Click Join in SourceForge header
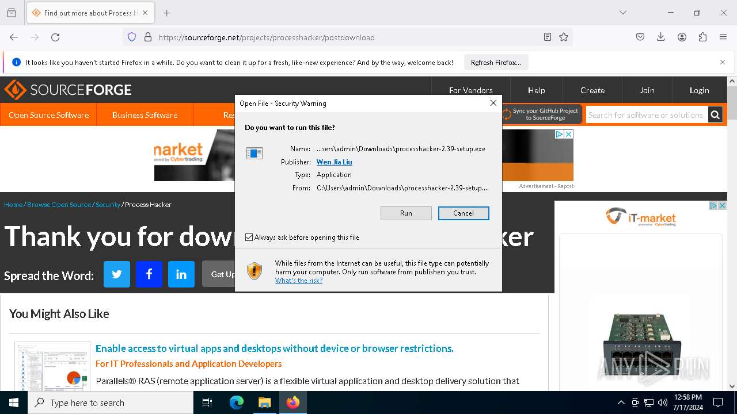This screenshot has width=737, height=414. click(647, 90)
